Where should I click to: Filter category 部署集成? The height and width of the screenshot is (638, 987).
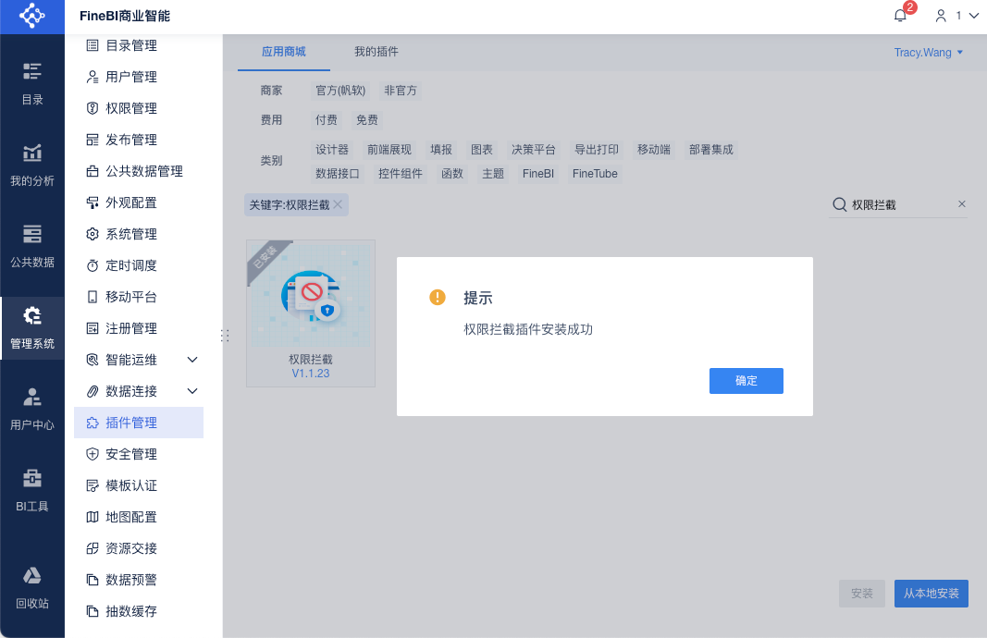pyautogui.click(x=710, y=150)
